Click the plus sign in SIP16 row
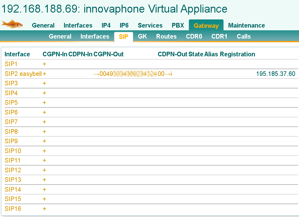 point(44,209)
